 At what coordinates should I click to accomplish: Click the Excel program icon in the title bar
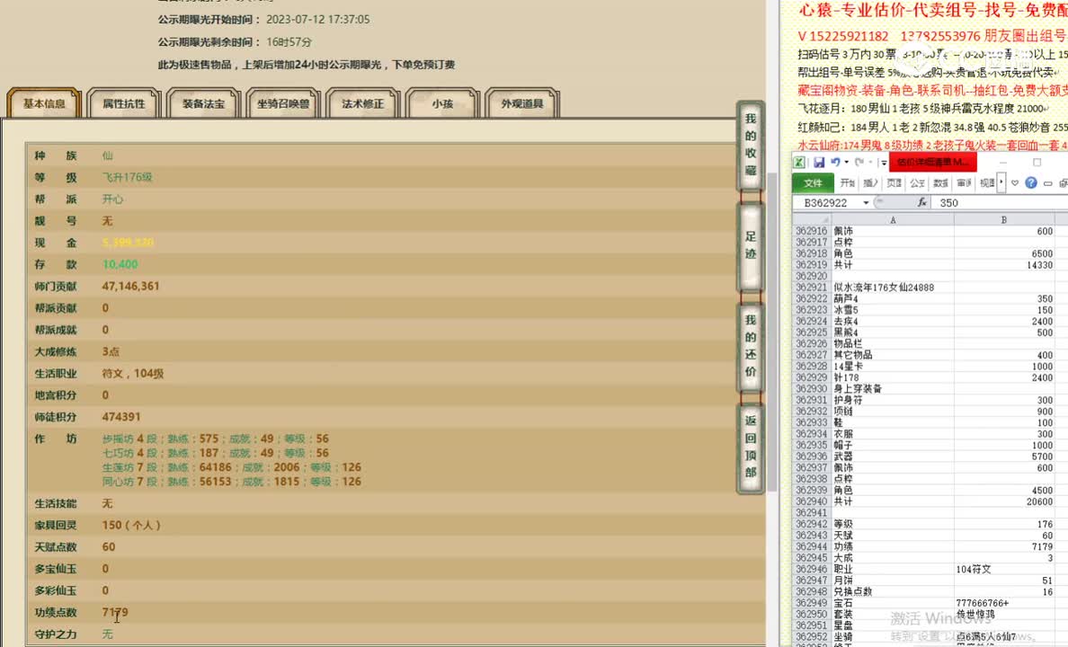pyautogui.click(x=799, y=162)
